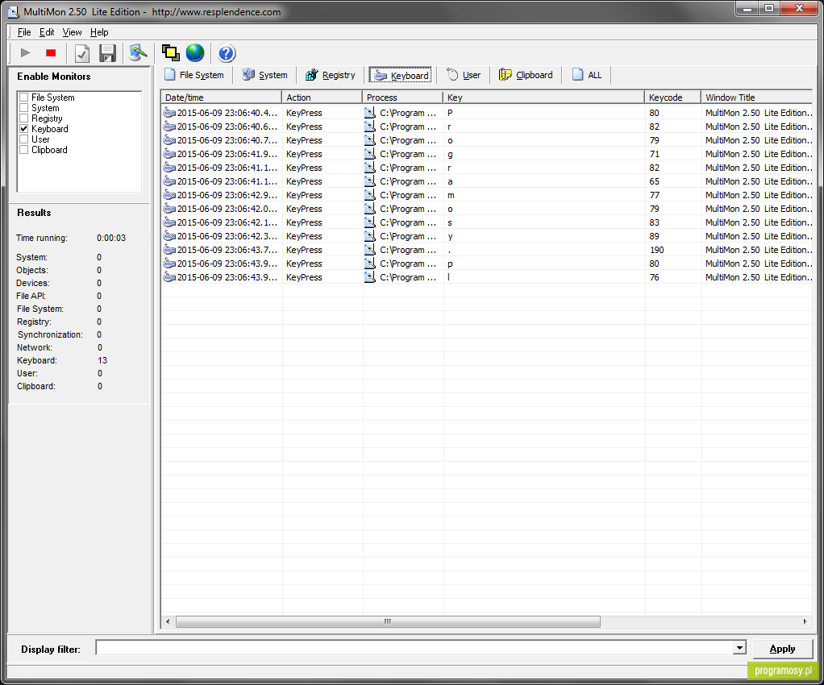Sort by the Key column header

click(x=544, y=98)
